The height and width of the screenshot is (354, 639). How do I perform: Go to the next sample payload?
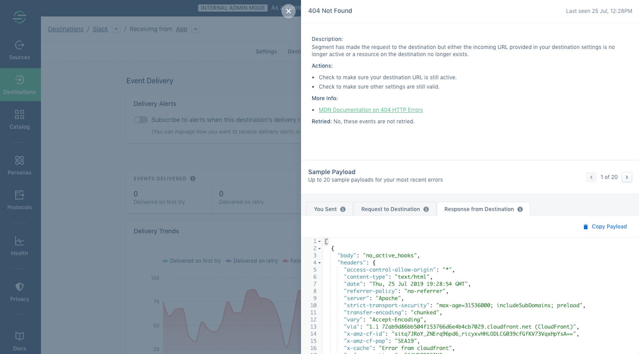coord(627,177)
